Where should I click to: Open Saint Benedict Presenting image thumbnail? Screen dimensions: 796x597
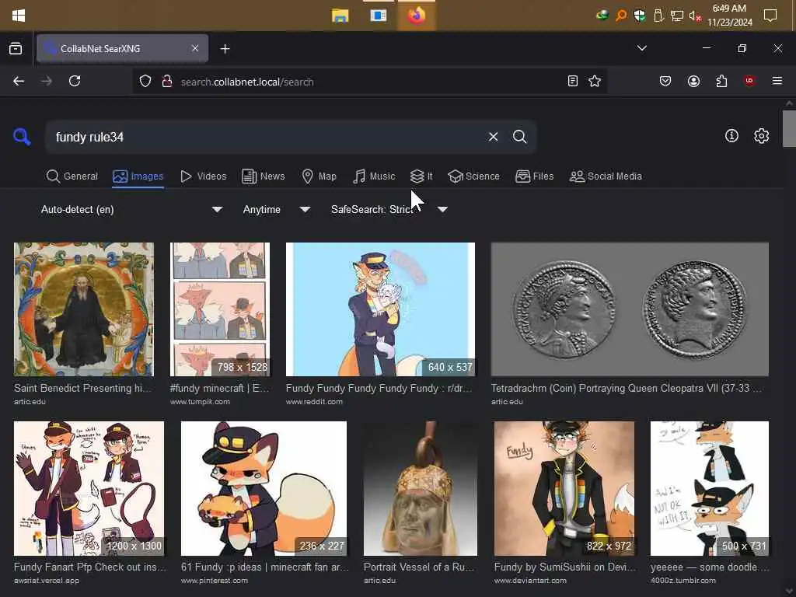[x=84, y=309]
